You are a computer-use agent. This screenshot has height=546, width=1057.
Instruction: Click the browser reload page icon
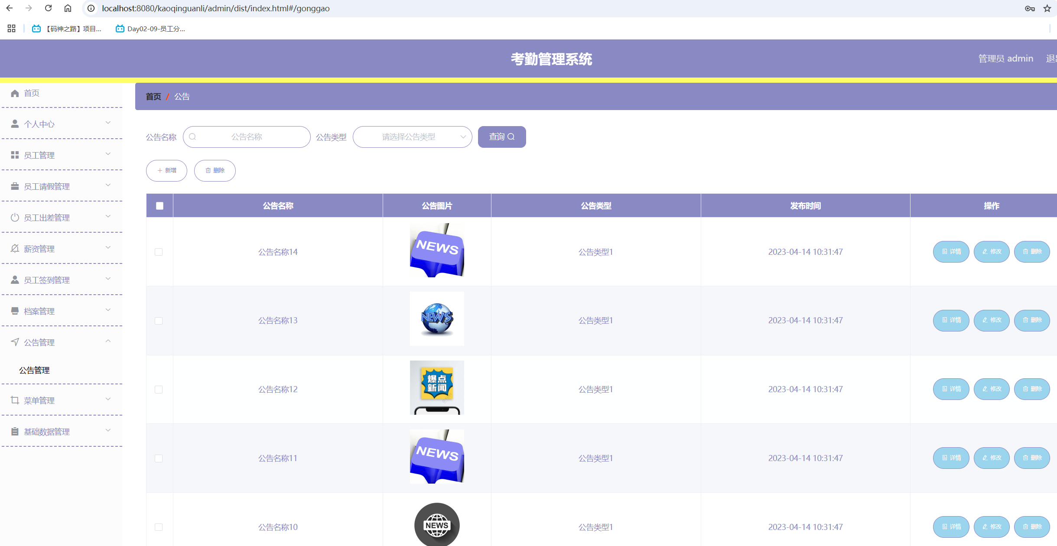[48, 8]
